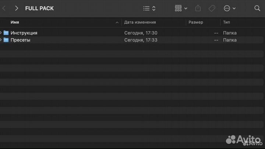
Task: Click the Tag icon in toolbar
Action: pos(212,8)
